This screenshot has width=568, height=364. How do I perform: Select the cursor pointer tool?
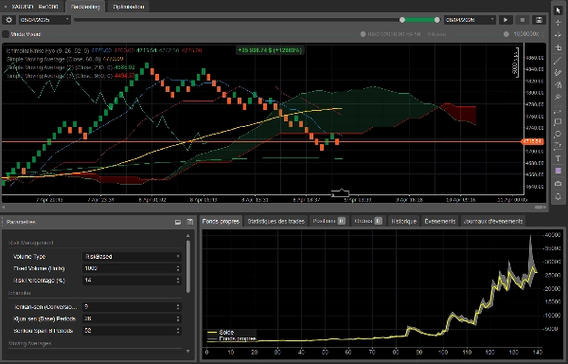click(x=558, y=10)
